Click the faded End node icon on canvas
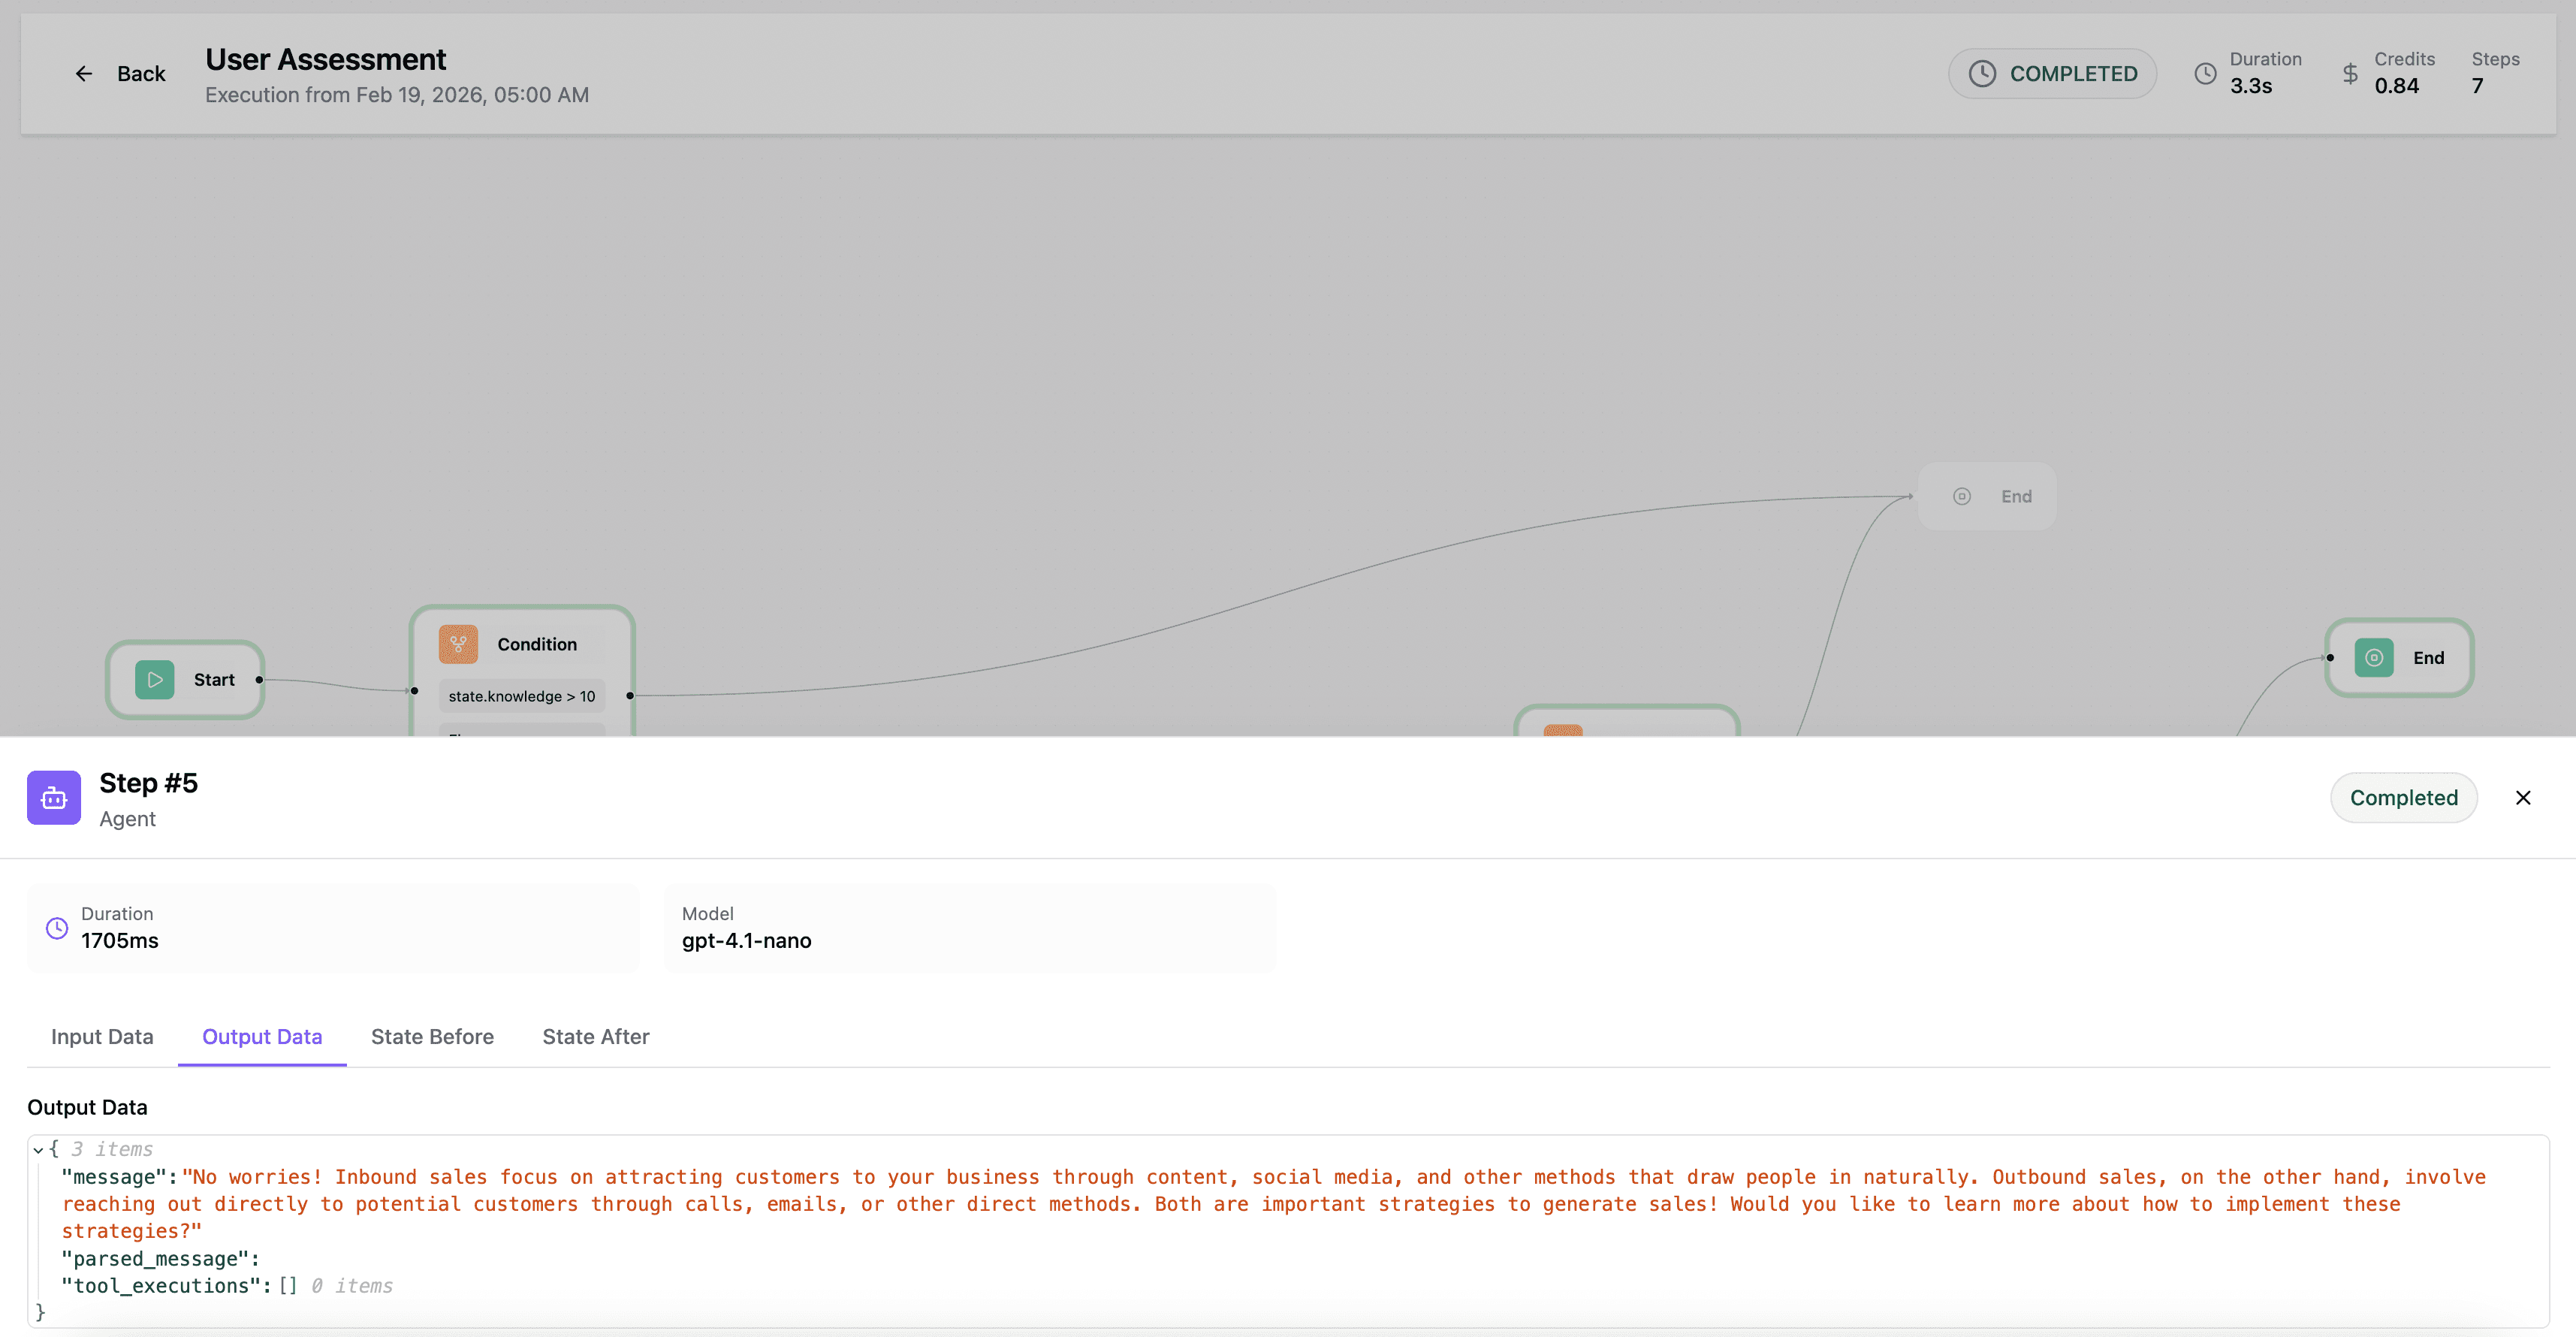The height and width of the screenshot is (1337, 2576). 1961,495
